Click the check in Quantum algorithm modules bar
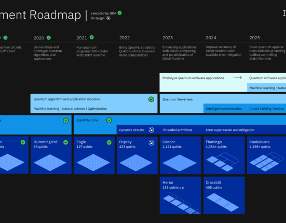The width and height of the screenshot is (286, 223). (151, 99)
